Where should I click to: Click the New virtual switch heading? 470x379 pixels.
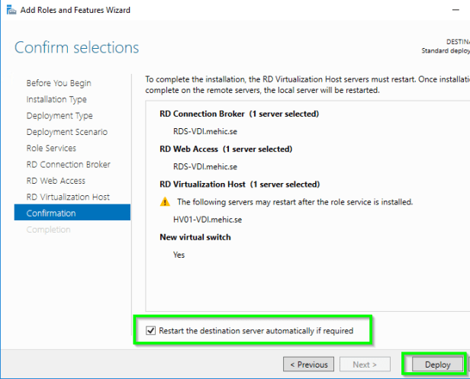[x=195, y=237]
